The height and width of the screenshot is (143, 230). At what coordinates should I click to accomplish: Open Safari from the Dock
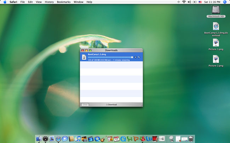pyautogui.click(x=58, y=139)
